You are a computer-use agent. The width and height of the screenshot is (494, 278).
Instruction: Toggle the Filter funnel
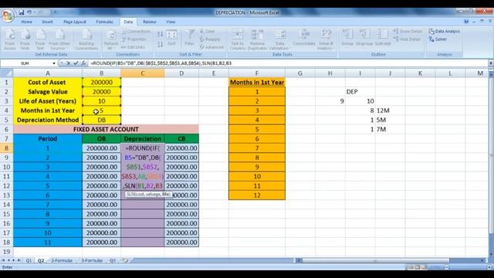[189, 38]
